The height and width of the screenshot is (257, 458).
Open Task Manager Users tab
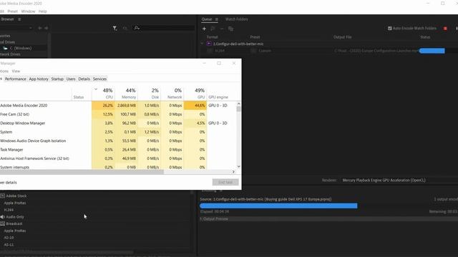[71, 79]
